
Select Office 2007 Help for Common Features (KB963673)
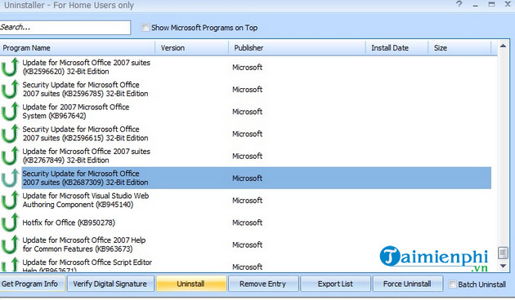[84, 245]
